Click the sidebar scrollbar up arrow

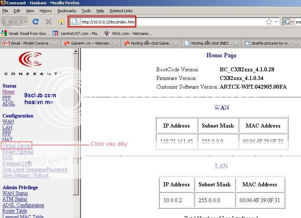click(76, 51)
